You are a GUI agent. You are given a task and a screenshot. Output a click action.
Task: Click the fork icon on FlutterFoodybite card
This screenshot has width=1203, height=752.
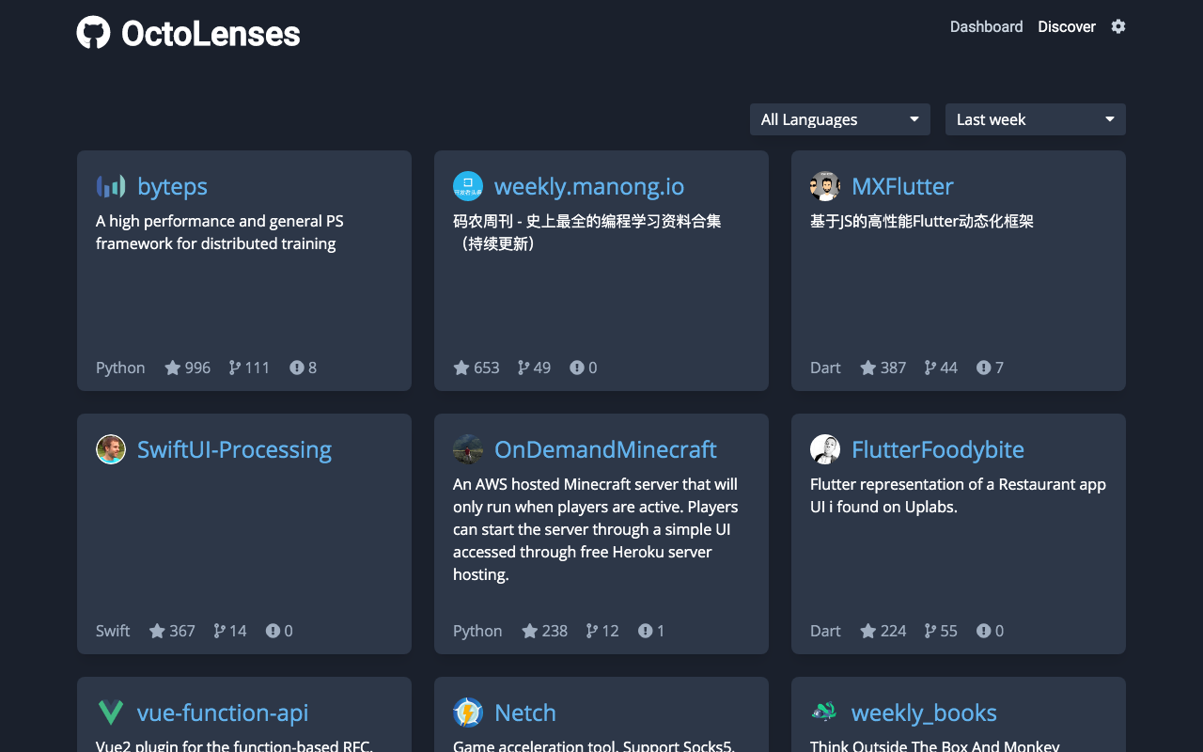click(930, 631)
